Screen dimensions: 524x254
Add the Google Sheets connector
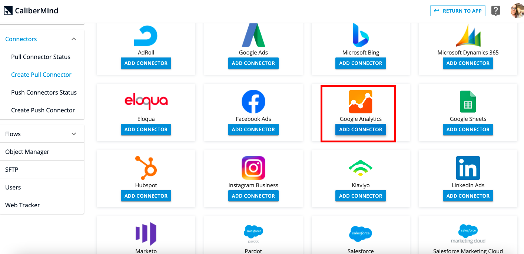click(x=468, y=129)
